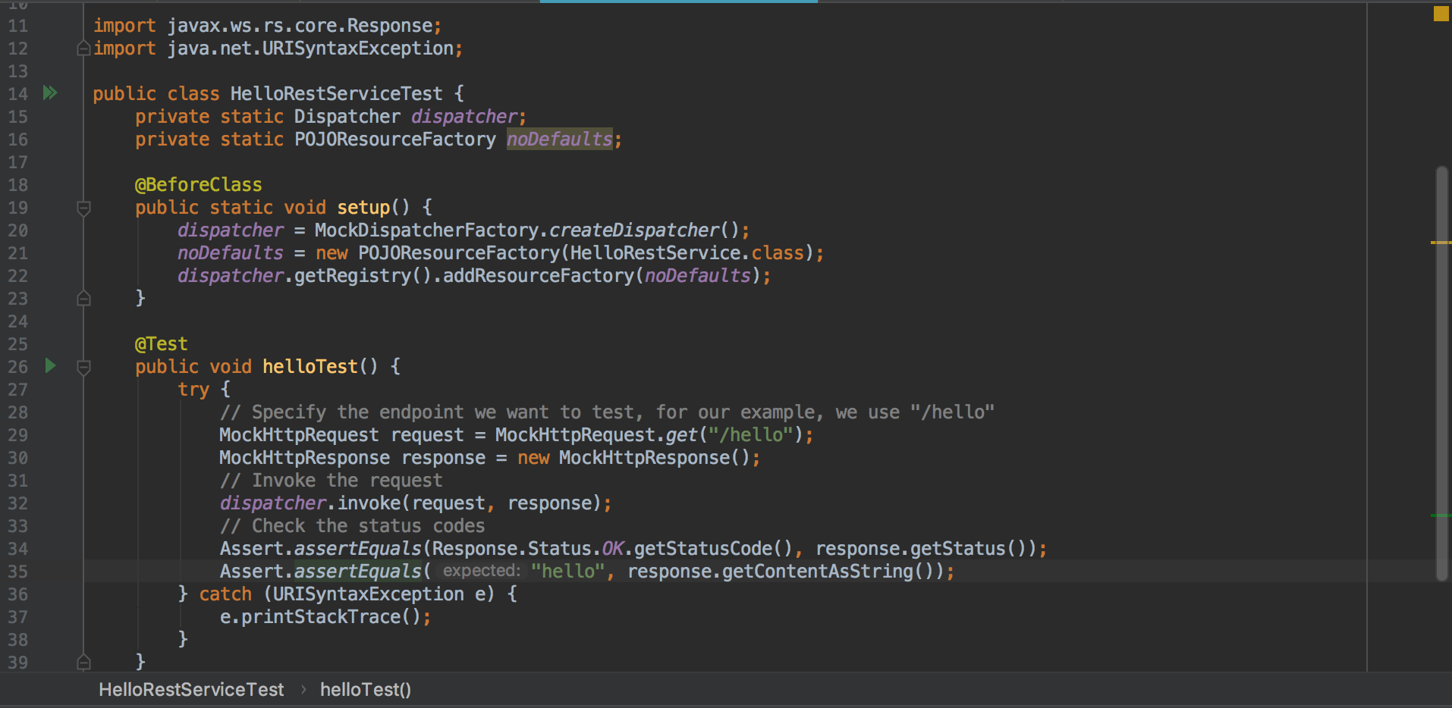The image size is (1452, 708).
Task: Click the highlighted noDefaults identifier on line 16
Action: click(x=560, y=139)
